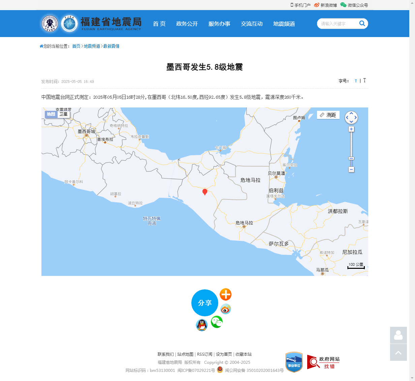415x381 pixels.
Task: Select the 地图 map view toggle
Action: 51,114
